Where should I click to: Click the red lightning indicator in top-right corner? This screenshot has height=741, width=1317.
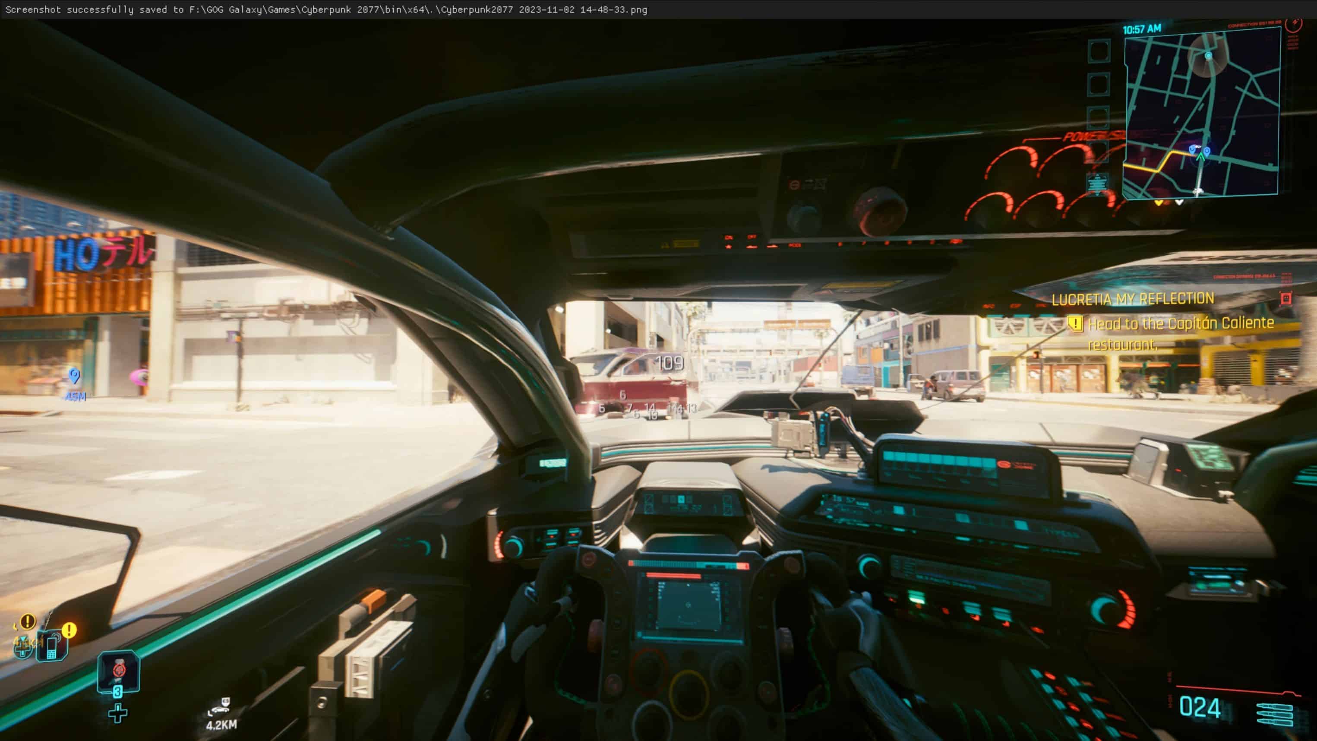[x=1295, y=23]
